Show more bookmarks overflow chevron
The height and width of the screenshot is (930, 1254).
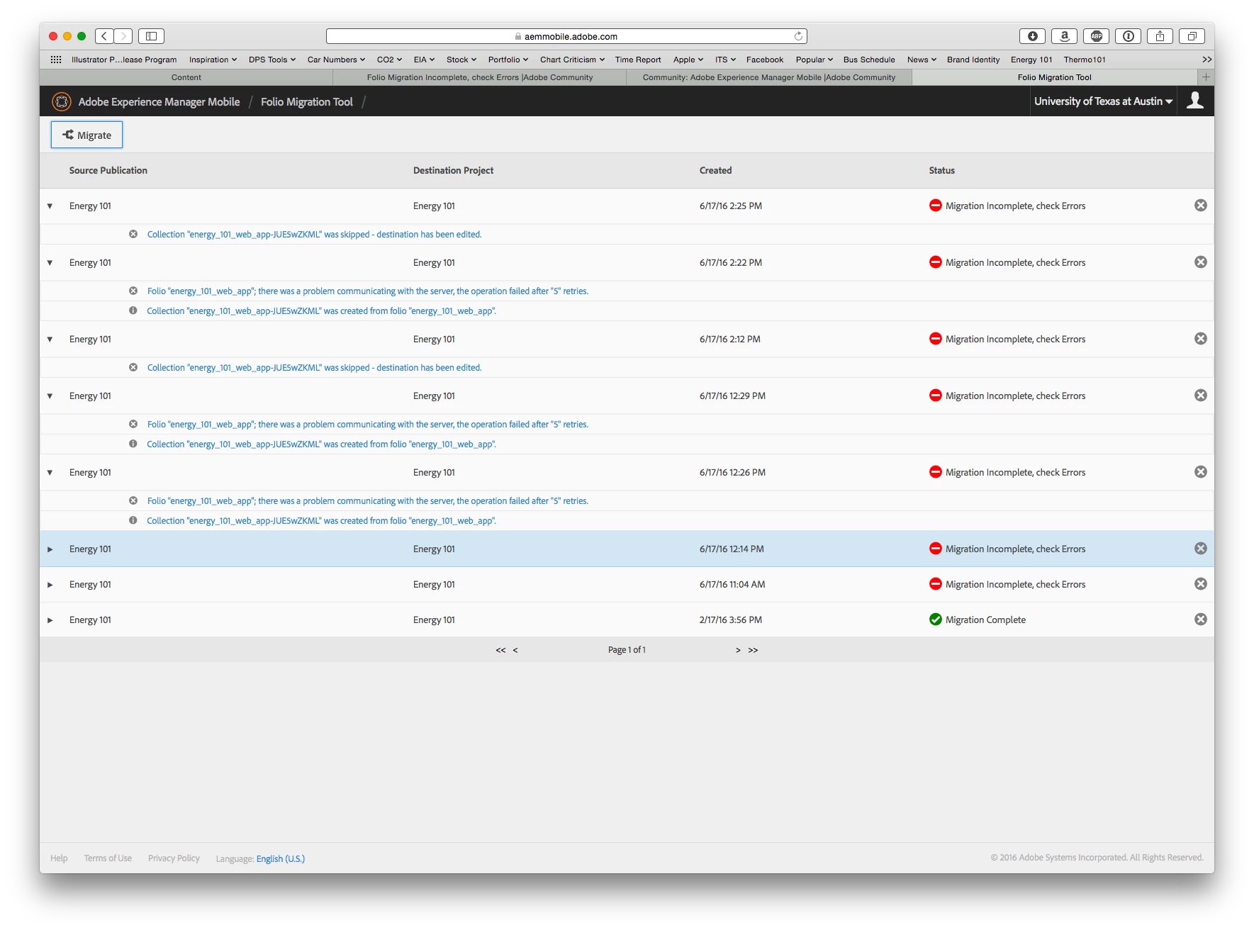point(1207,60)
